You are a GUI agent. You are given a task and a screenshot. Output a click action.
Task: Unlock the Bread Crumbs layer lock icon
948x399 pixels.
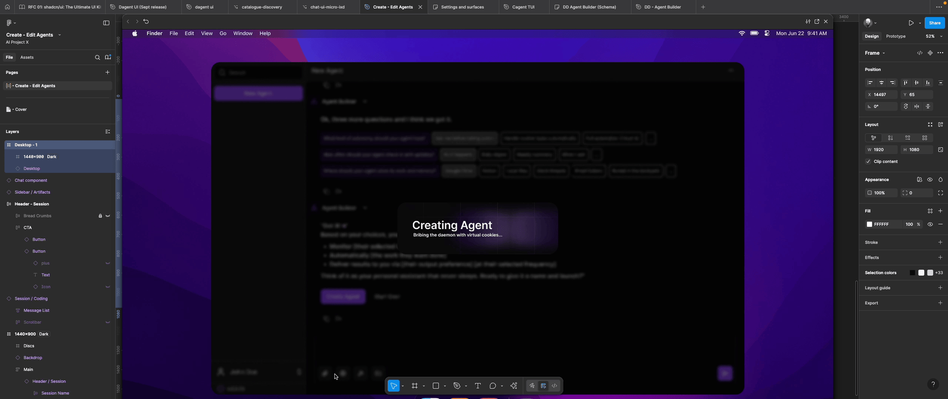click(100, 216)
